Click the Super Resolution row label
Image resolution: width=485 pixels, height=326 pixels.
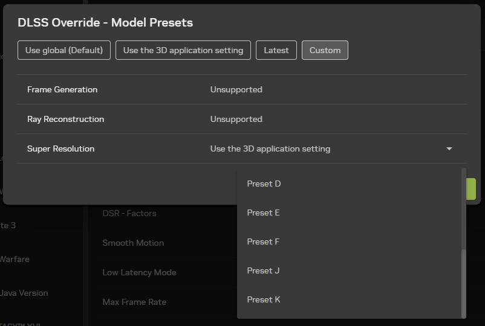click(x=61, y=149)
